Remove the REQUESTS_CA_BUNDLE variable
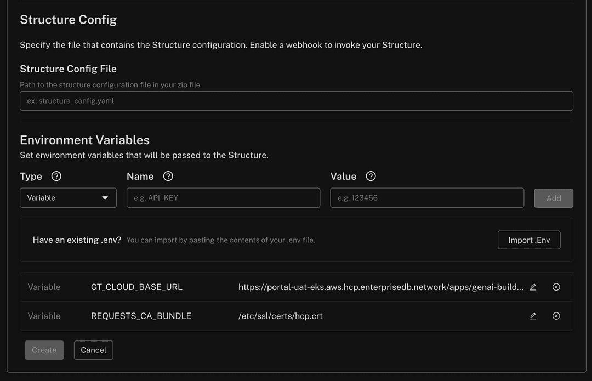 pos(556,316)
